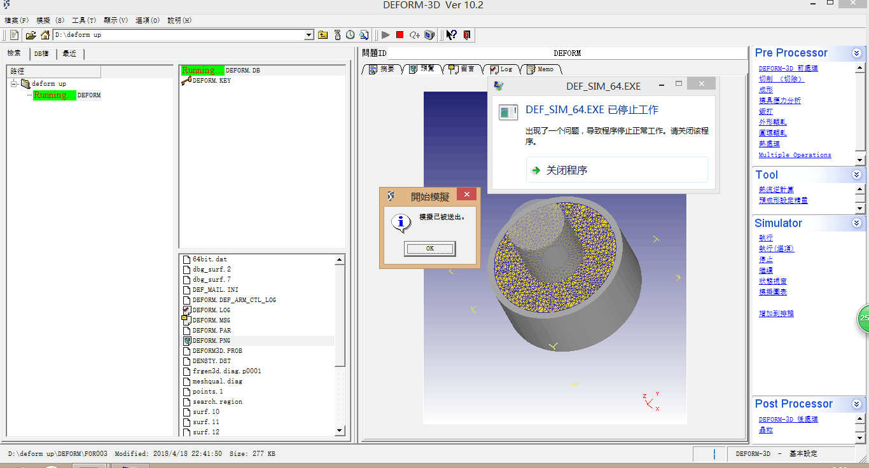Open the 摘要 summary tab
The width and height of the screenshot is (869, 468).
pos(382,69)
